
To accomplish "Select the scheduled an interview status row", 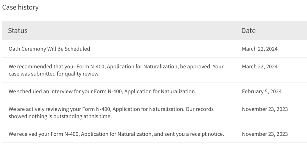I will point(154,91).
